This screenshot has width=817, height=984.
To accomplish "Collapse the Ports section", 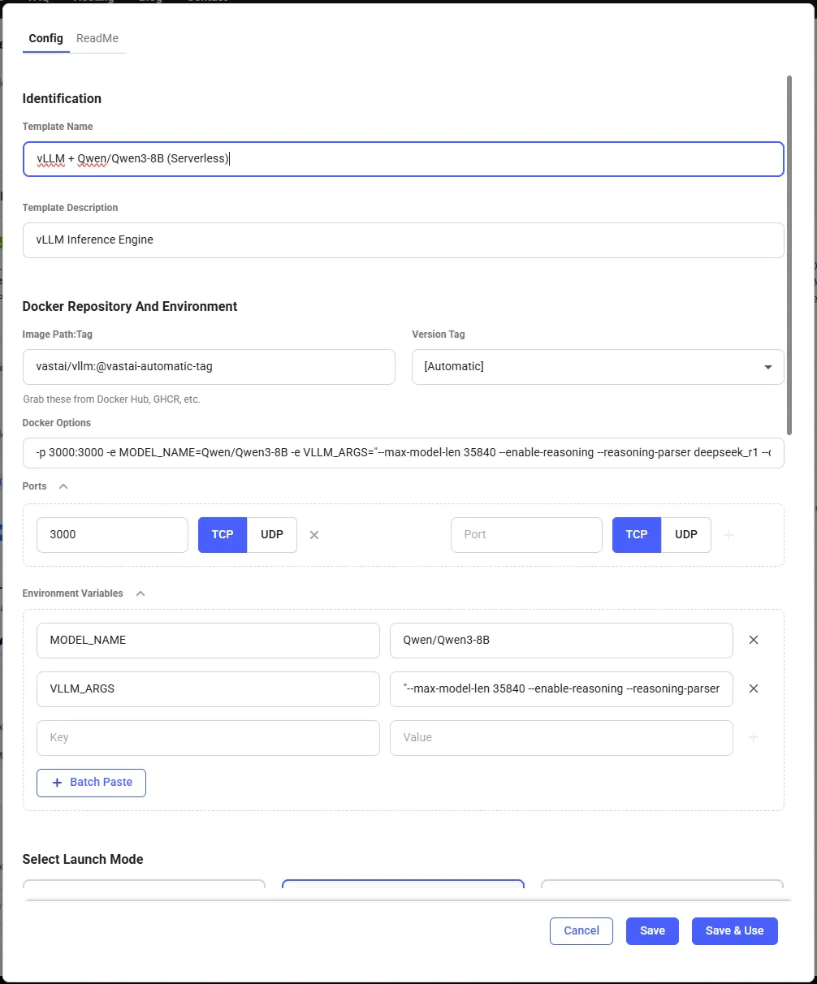I will tap(63, 486).
